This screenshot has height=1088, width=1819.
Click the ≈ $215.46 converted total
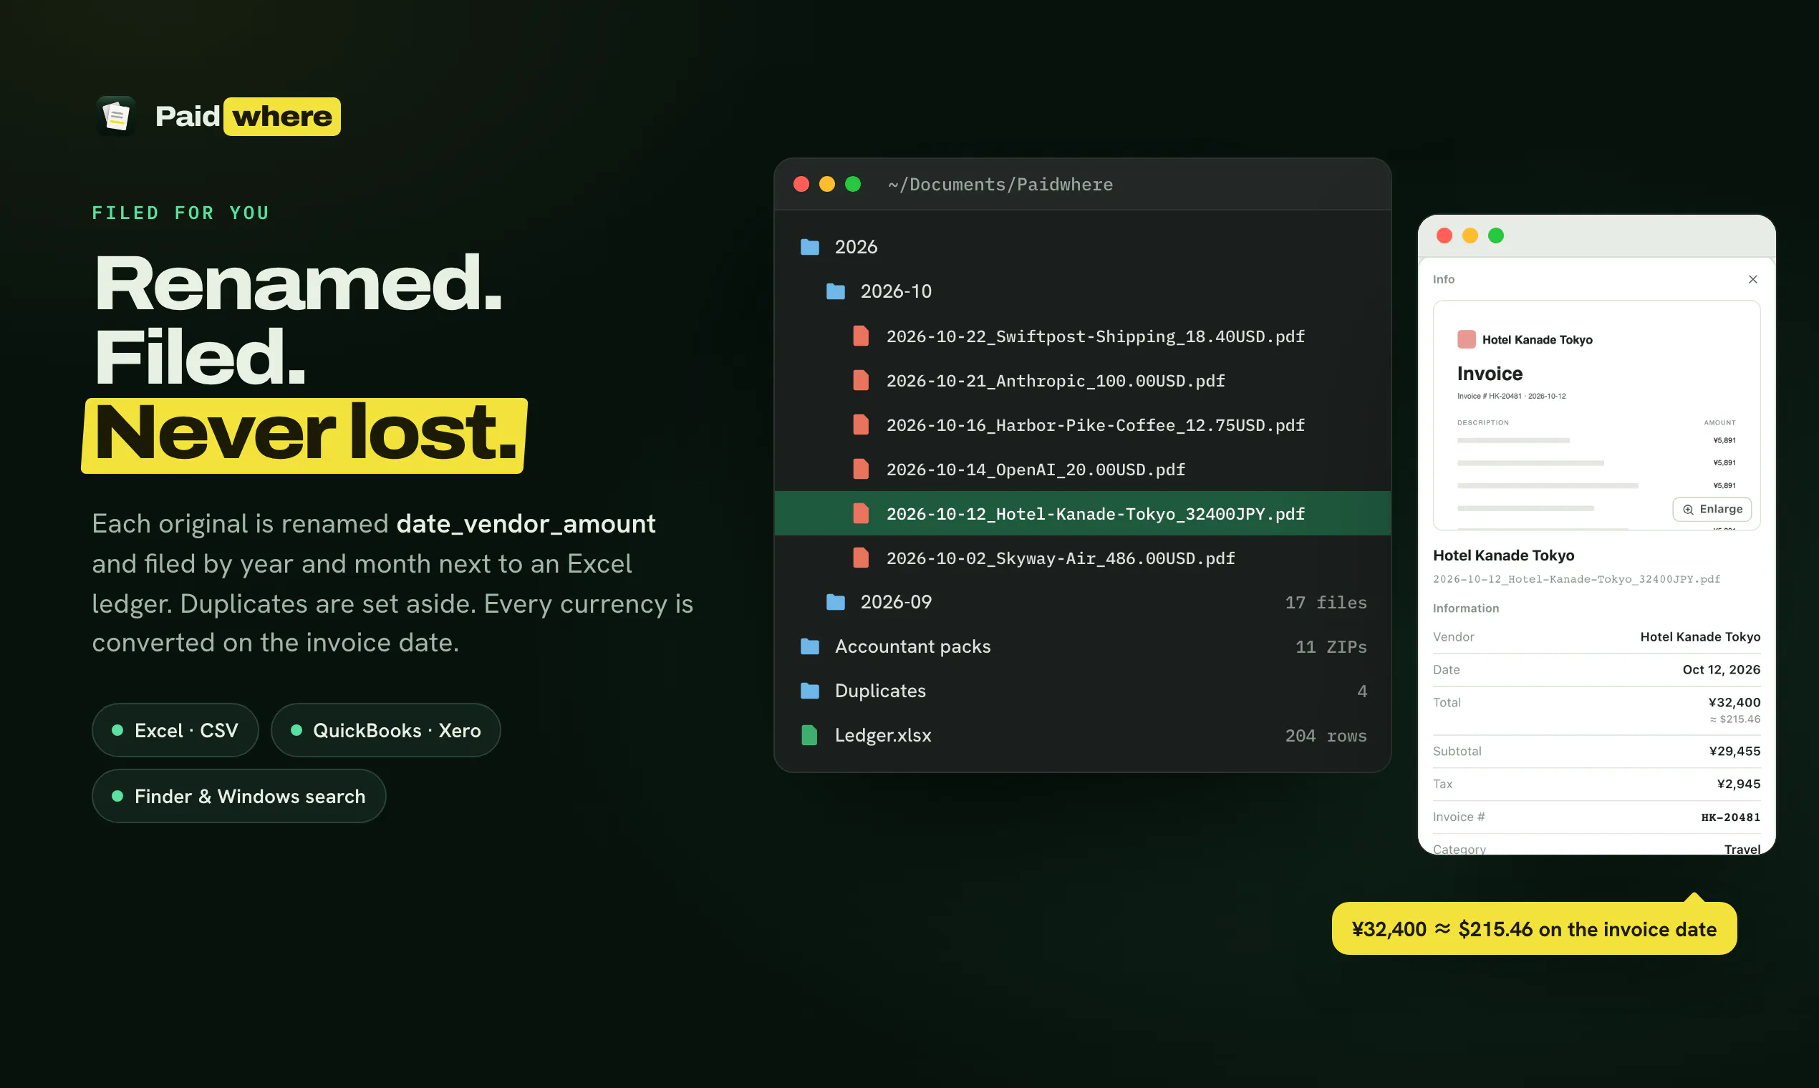[x=1734, y=719]
